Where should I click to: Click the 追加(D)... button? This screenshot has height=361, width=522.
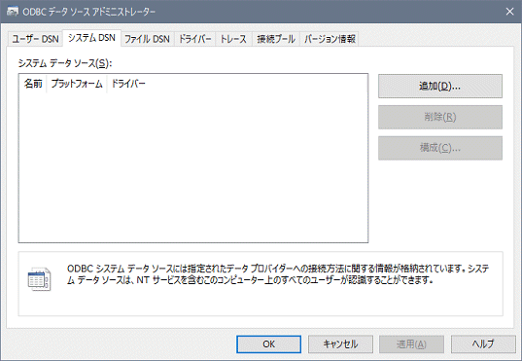click(440, 86)
